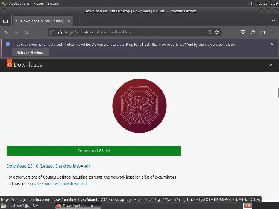Screen dimensions: 279x209
Task: List all tabs dropdown arrow
Action: (x=274, y=21)
